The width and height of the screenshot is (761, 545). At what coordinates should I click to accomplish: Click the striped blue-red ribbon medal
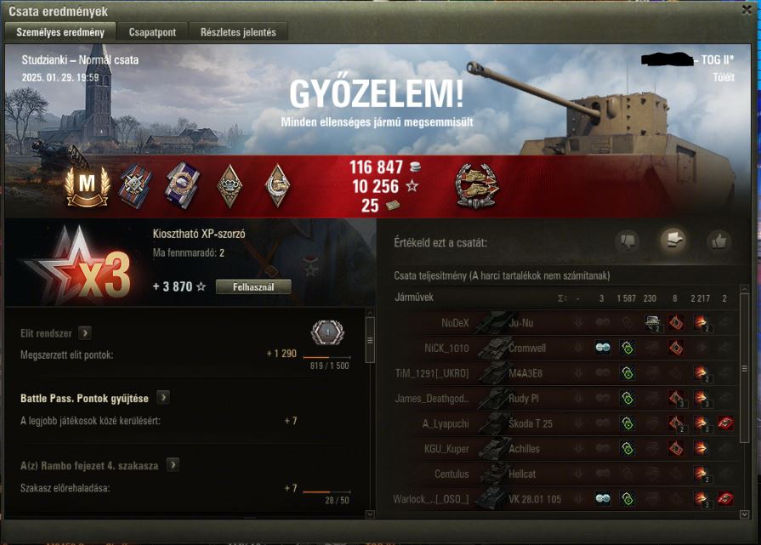(136, 186)
